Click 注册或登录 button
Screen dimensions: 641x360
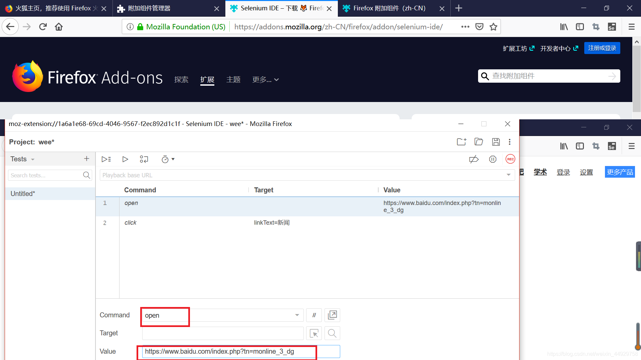pos(602,48)
